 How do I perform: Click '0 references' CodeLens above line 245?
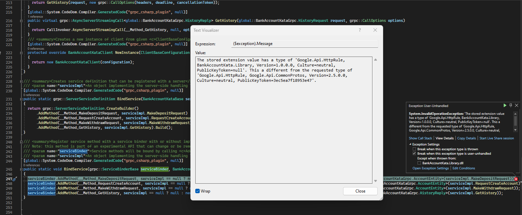point(32,165)
